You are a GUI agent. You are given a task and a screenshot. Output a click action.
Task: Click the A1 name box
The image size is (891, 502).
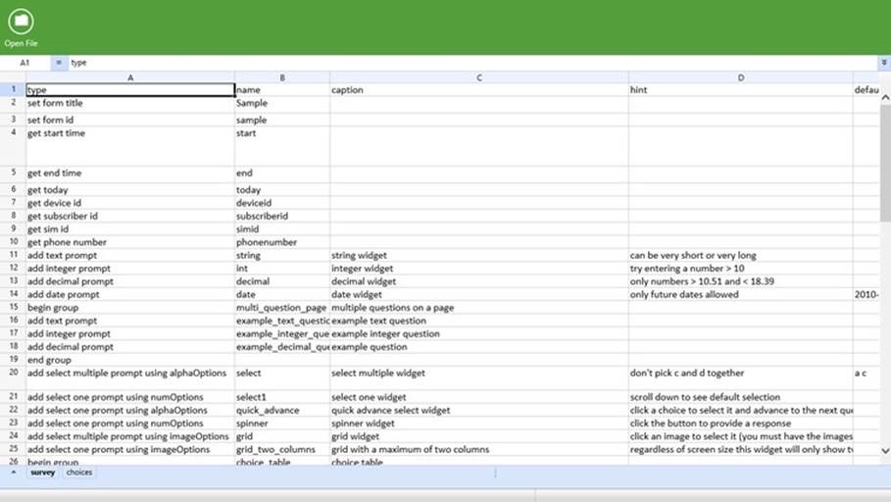click(25, 63)
